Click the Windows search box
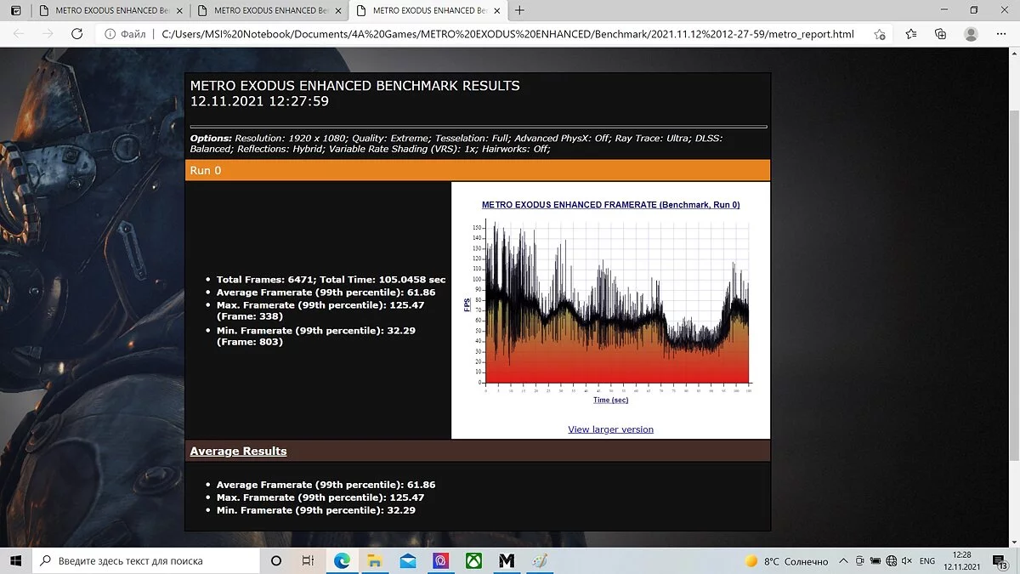The image size is (1020, 574). (x=146, y=561)
